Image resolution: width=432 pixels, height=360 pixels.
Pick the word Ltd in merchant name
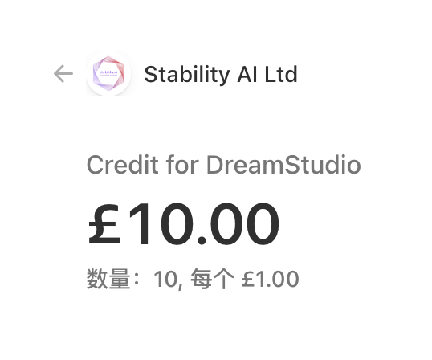click(281, 74)
